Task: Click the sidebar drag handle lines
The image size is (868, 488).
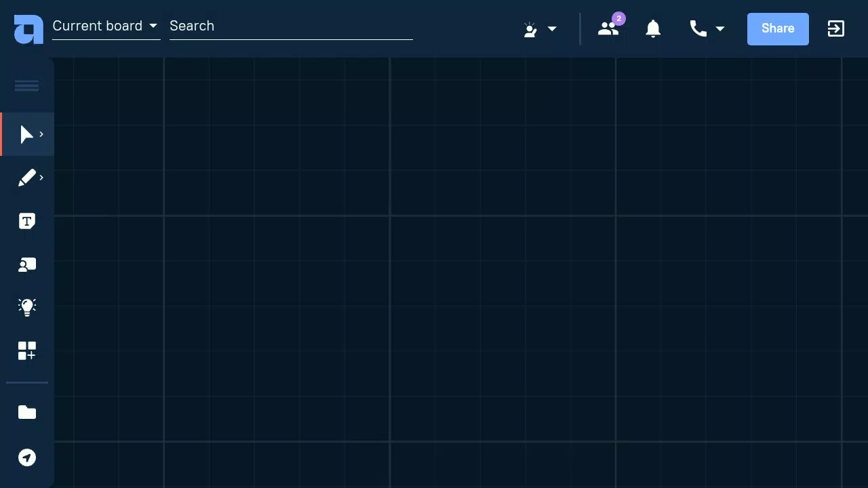Action: [27, 85]
